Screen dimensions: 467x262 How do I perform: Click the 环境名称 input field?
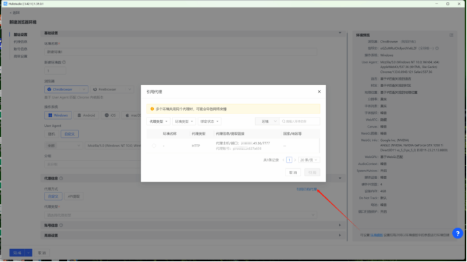click(180, 52)
